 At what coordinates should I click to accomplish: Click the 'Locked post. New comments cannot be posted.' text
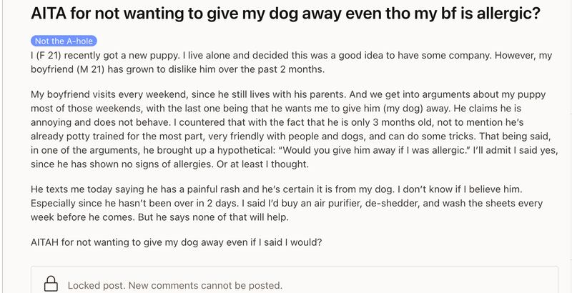174,285
